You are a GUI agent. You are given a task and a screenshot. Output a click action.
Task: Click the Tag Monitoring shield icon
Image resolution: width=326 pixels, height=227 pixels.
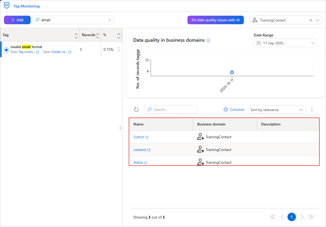pos(7,6)
